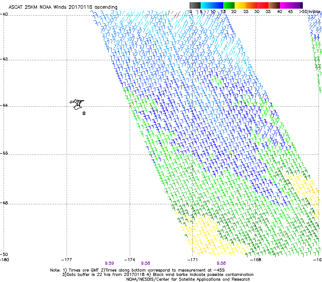Image resolution: width=322 pixels, height=282 pixels.
Task: Click the cyan 5-10 knots legend swatch
Action: (x=206, y=5)
